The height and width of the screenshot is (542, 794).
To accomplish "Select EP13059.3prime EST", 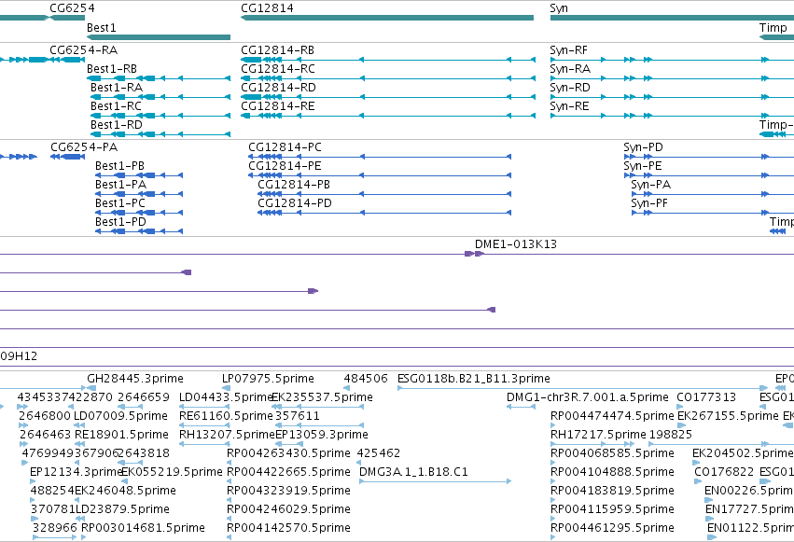I will pos(289,444).
